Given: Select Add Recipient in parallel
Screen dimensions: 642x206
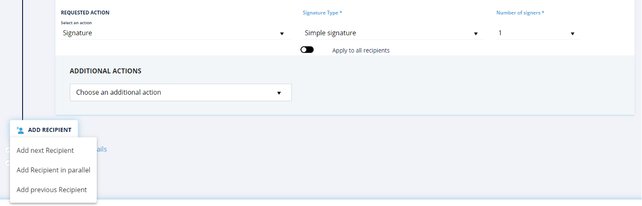Looking at the screenshot, I should pyautogui.click(x=53, y=170).
